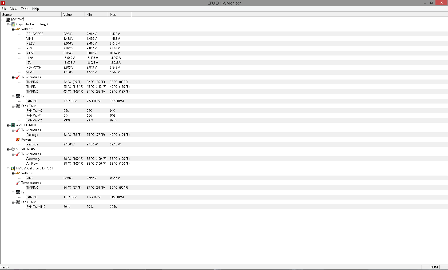Viewport: 448px width, 270px height.
Task: Click the Ready status text
Action: click(5, 267)
